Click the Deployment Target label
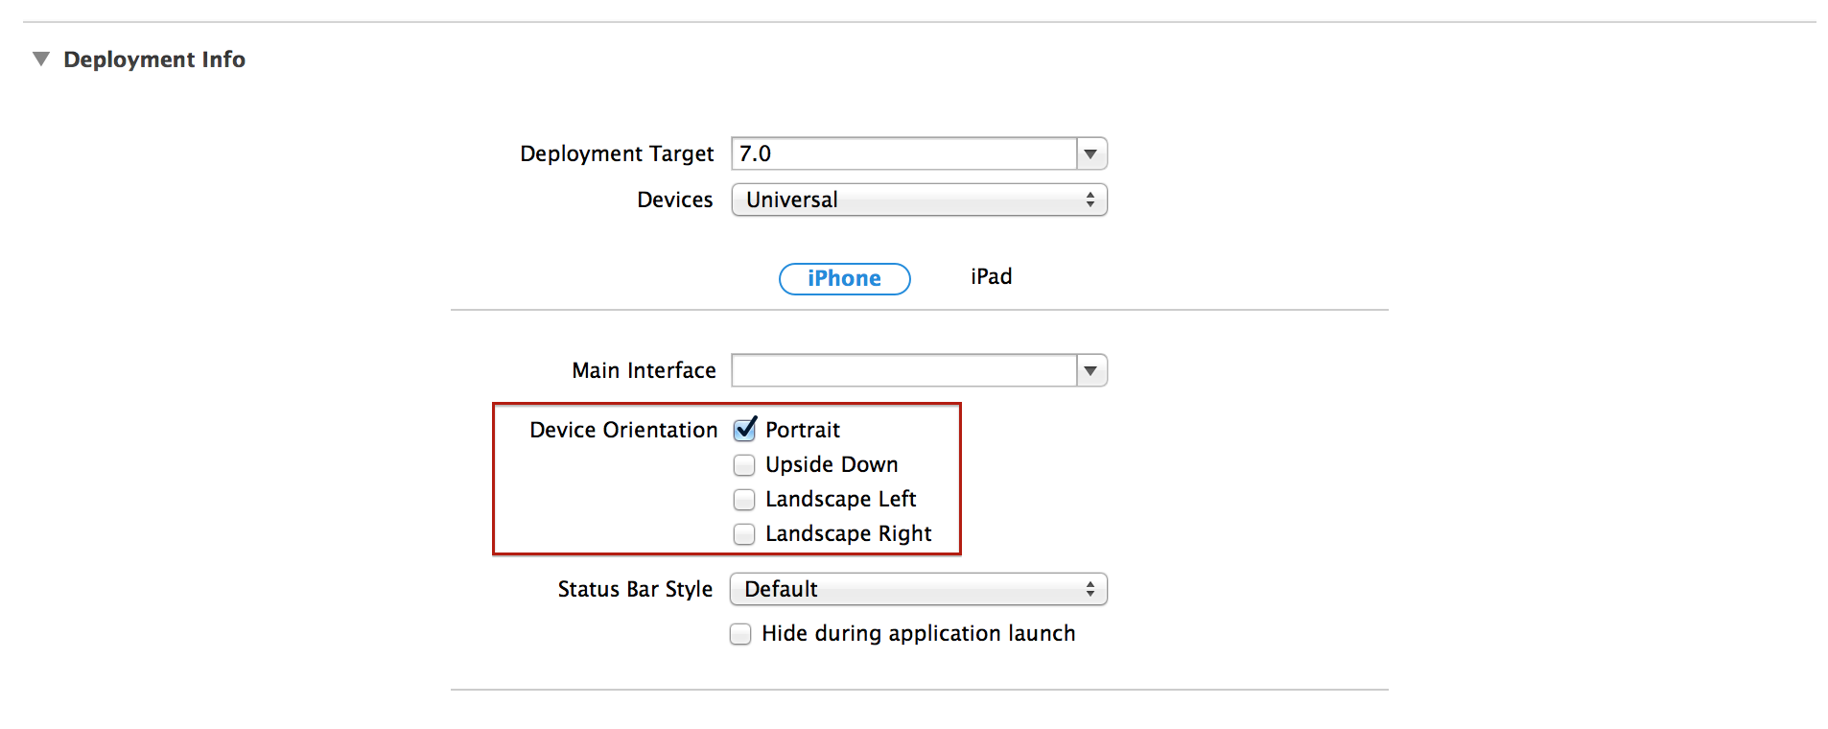 [617, 153]
